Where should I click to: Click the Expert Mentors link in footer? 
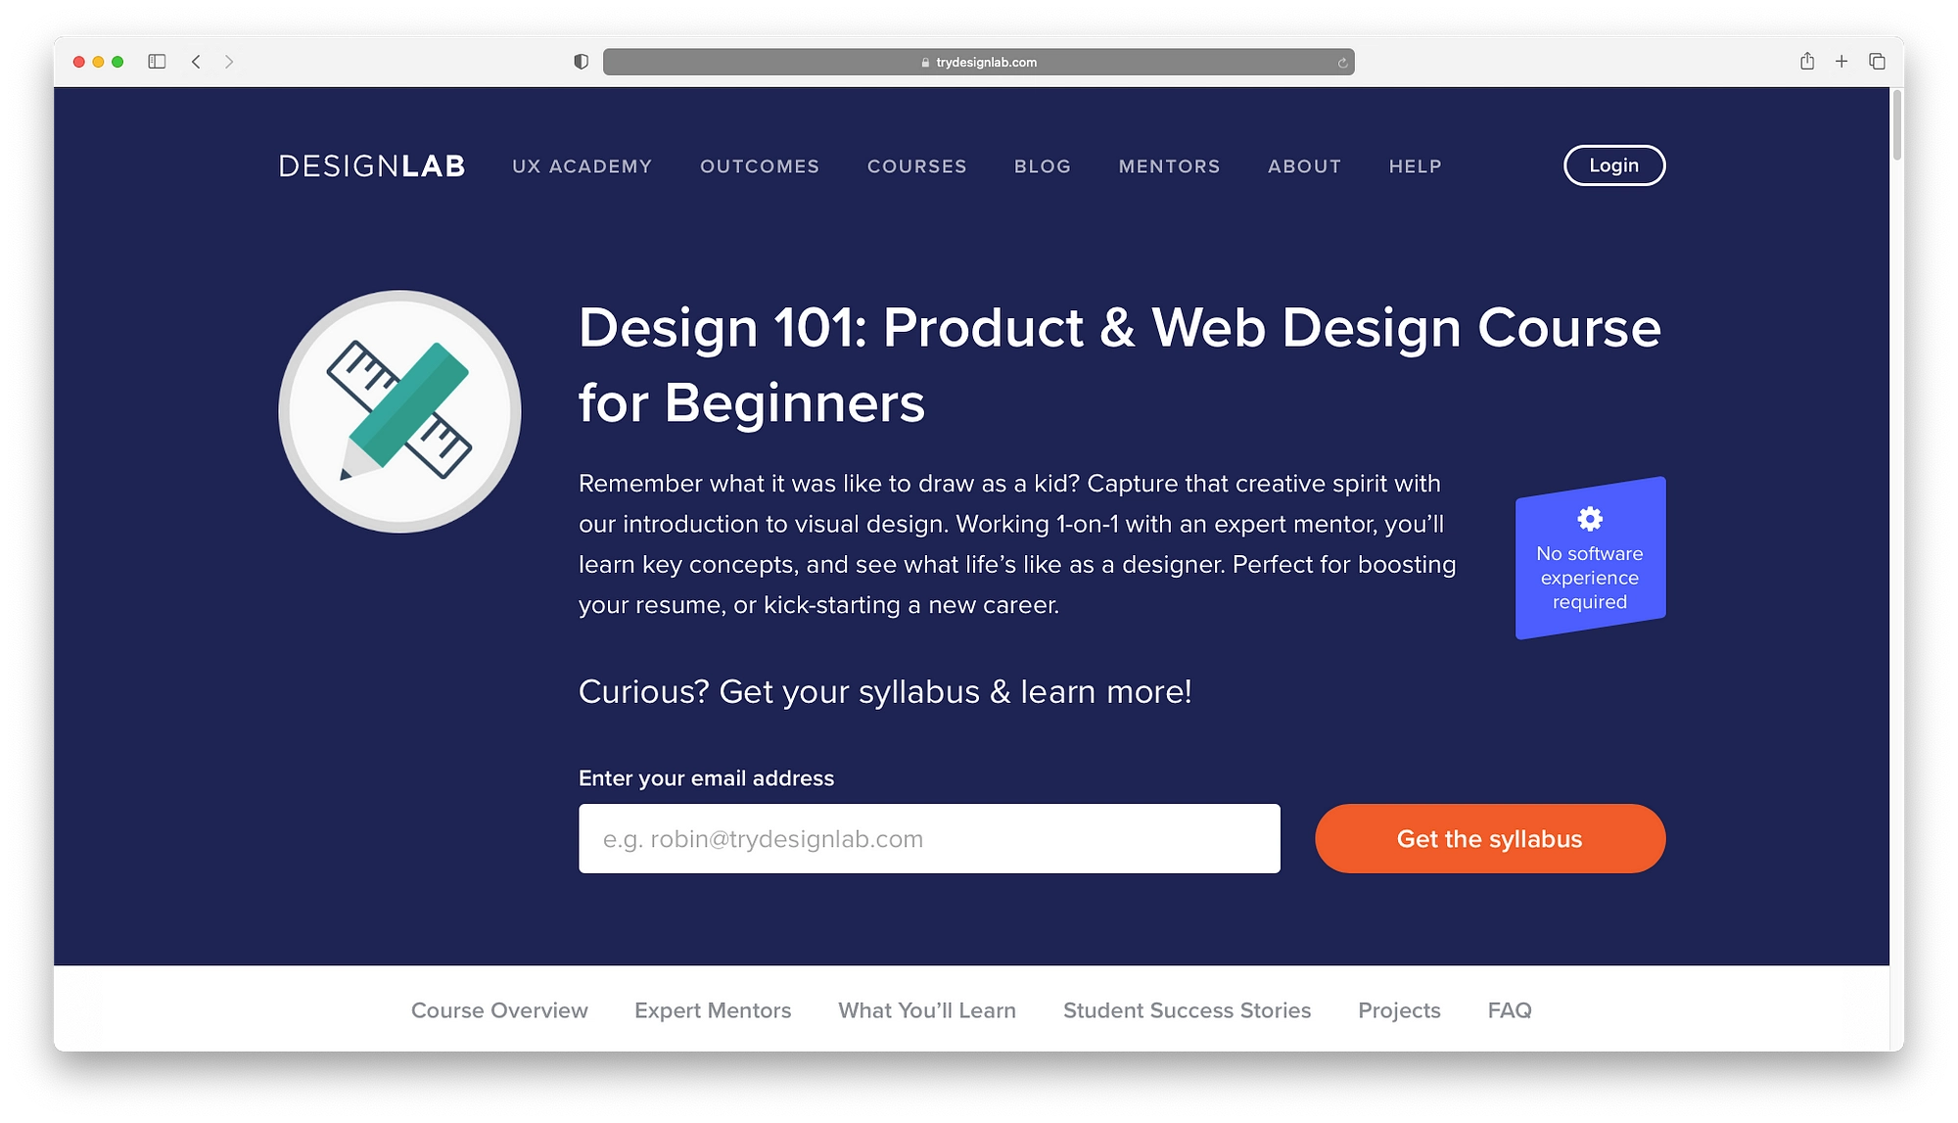[713, 1010]
